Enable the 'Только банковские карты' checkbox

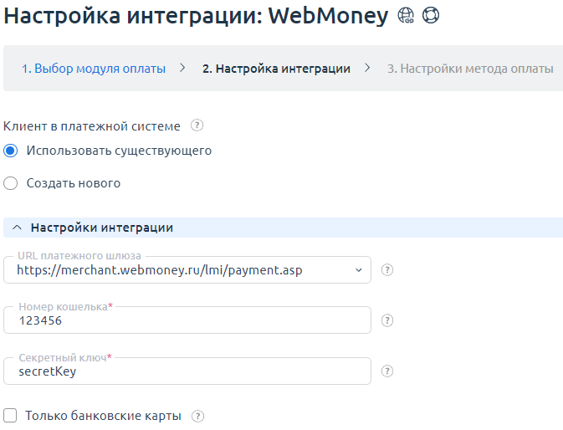pos(11,416)
